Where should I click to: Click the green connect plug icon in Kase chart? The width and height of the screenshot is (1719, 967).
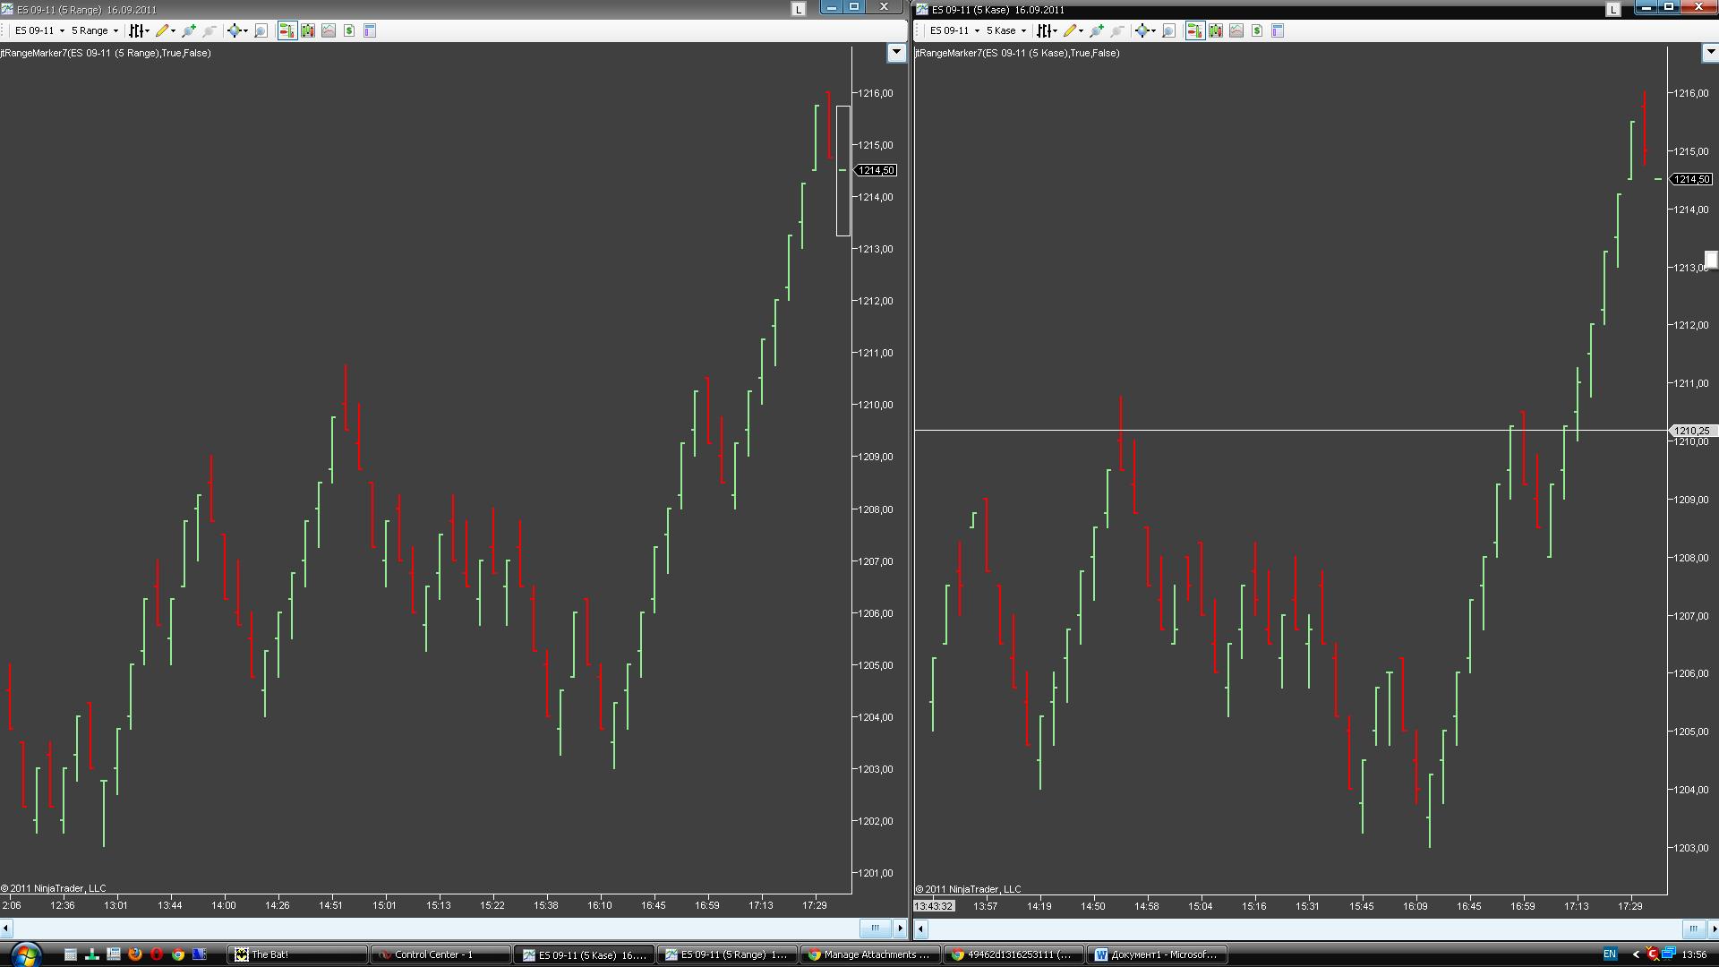pyautogui.click(x=1097, y=30)
